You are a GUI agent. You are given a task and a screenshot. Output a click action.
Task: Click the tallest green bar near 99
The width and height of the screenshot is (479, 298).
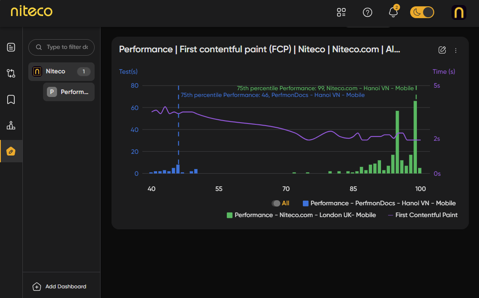[x=415, y=137]
